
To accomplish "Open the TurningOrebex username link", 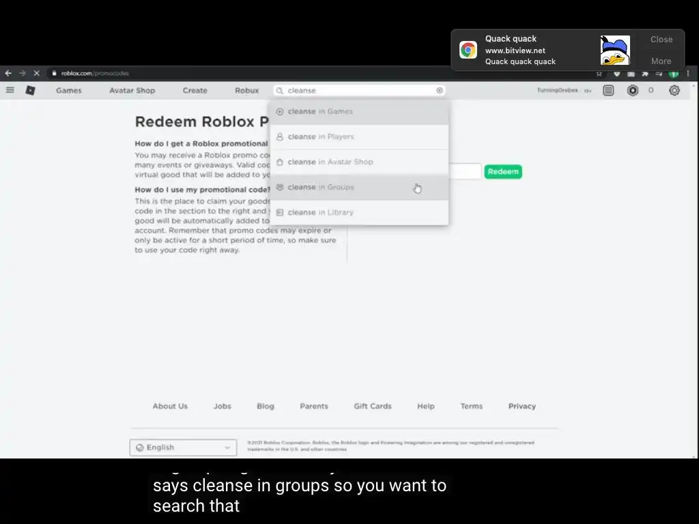I will (x=557, y=91).
